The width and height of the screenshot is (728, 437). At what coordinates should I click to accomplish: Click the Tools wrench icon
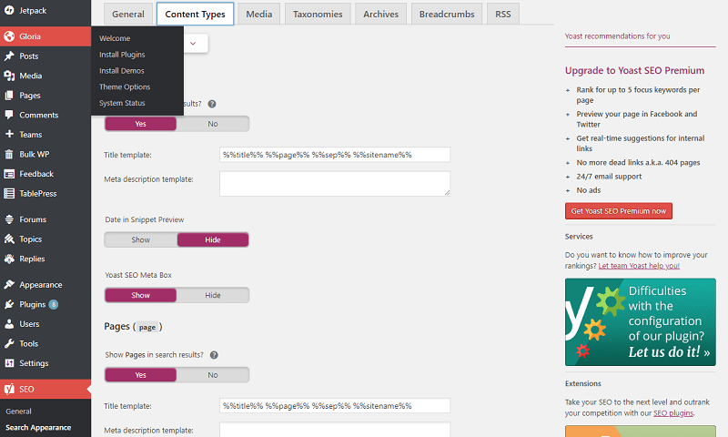click(x=9, y=343)
